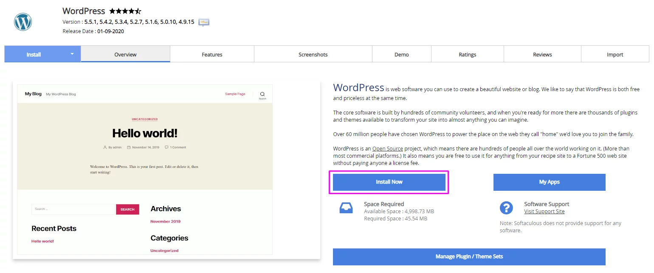
Task: Switch to the Import tab
Action: [615, 54]
